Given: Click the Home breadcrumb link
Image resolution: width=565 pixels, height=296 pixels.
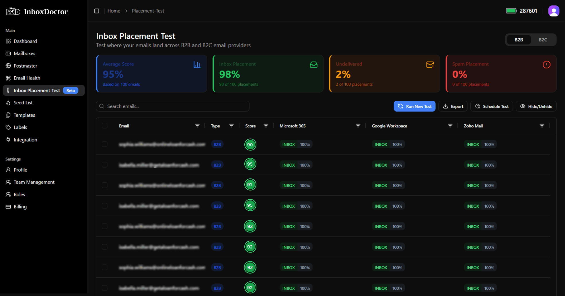Looking at the screenshot, I should point(114,11).
